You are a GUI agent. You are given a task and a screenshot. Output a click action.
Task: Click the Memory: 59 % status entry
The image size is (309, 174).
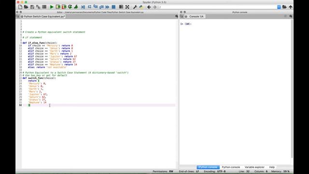(x=280, y=172)
